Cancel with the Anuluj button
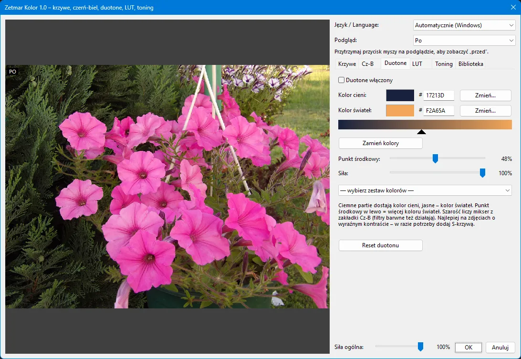The width and height of the screenshot is (521, 359). pyautogui.click(x=500, y=348)
